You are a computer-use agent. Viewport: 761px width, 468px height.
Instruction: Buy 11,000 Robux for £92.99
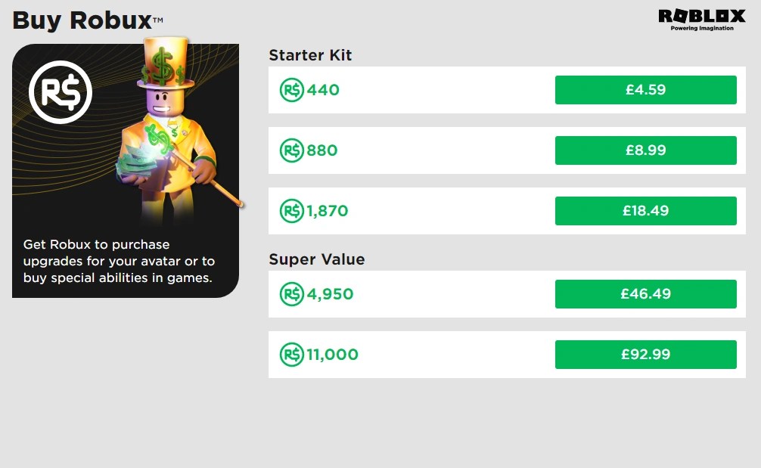point(645,355)
